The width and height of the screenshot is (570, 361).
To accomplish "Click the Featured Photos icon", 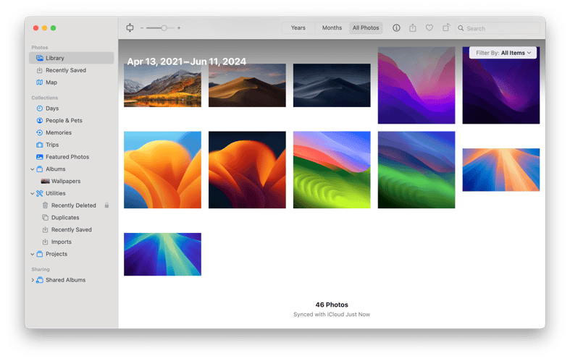I will (x=40, y=157).
